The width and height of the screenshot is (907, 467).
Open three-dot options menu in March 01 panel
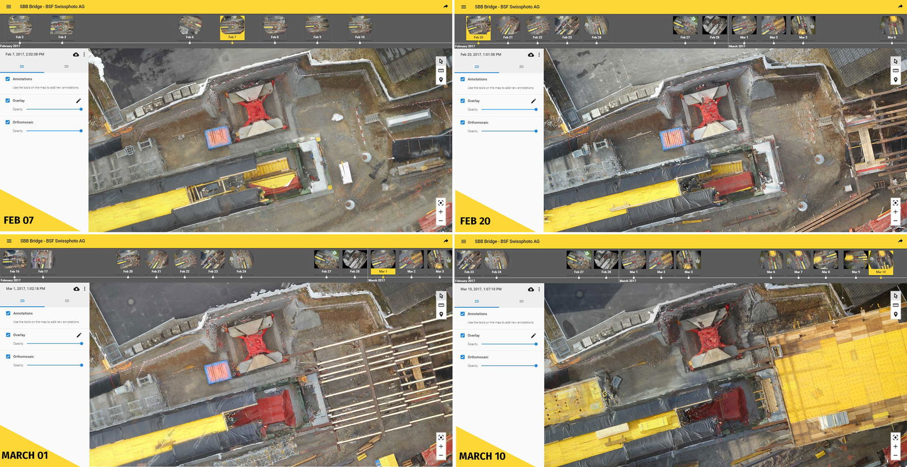click(84, 289)
